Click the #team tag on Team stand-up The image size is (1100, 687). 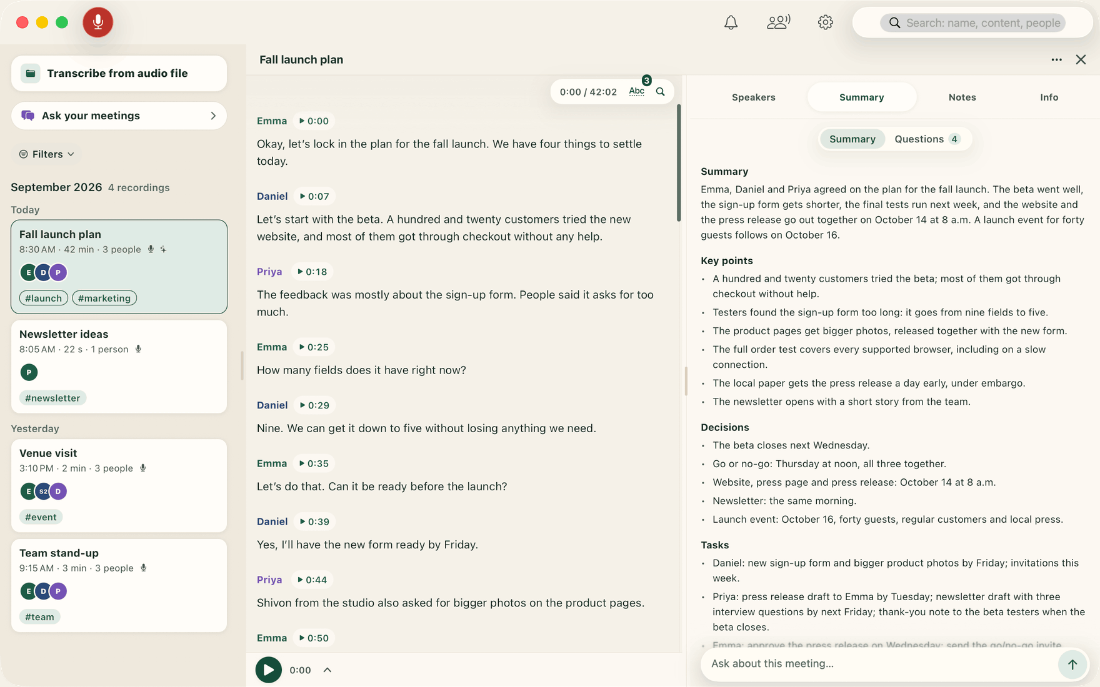[x=39, y=617]
